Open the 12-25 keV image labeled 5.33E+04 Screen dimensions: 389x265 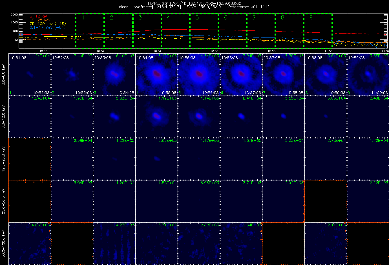284,159
